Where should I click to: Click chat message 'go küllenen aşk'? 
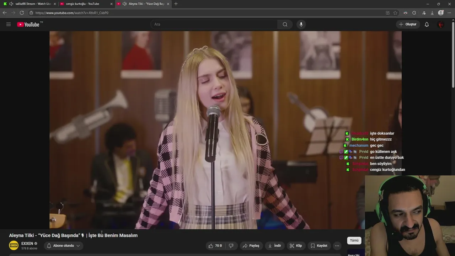(x=384, y=151)
